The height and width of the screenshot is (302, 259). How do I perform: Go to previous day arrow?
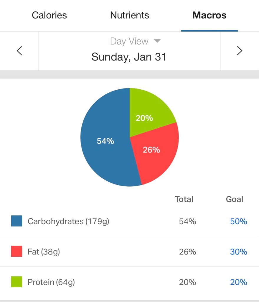click(x=19, y=51)
